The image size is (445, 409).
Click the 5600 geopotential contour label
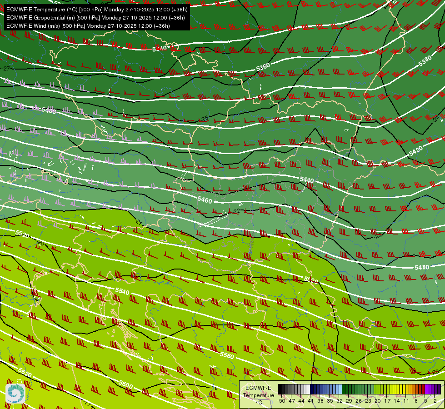click(x=125, y=384)
